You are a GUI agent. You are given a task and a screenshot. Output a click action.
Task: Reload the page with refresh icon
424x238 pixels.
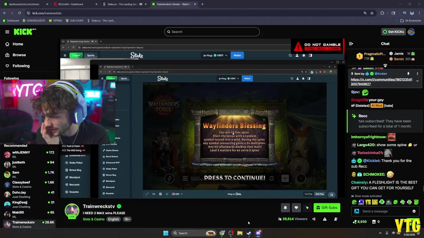[x=19, y=13]
